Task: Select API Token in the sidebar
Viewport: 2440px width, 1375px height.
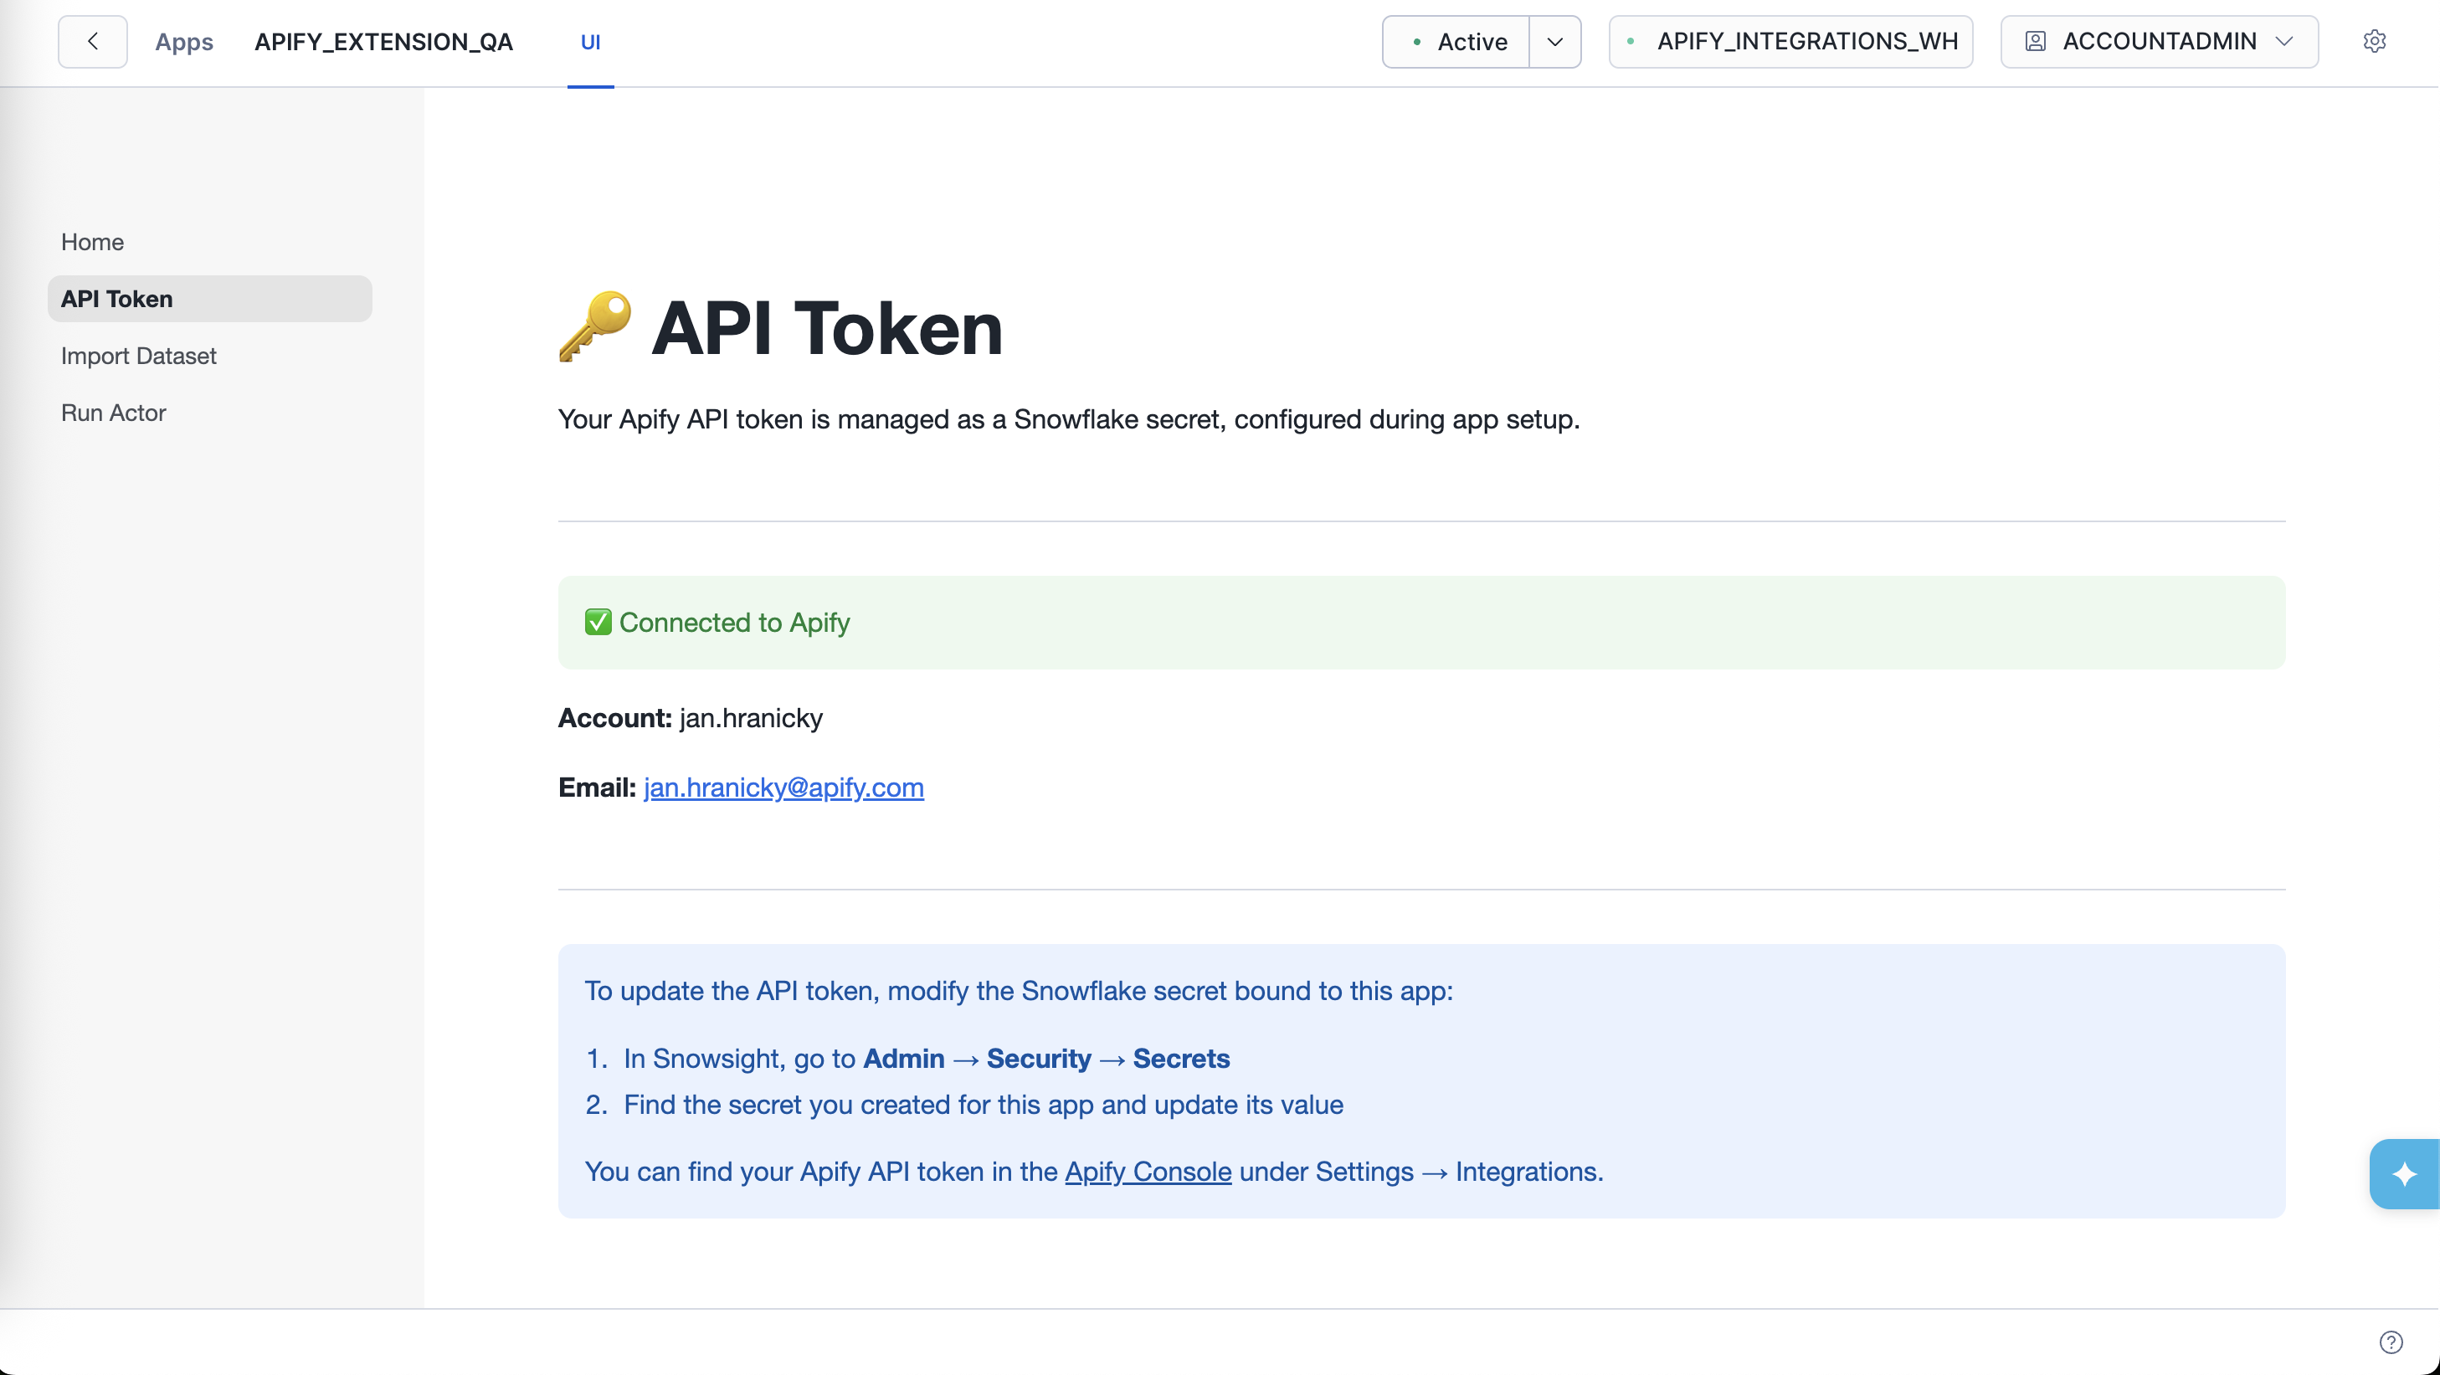Action: (x=116, y=298)
